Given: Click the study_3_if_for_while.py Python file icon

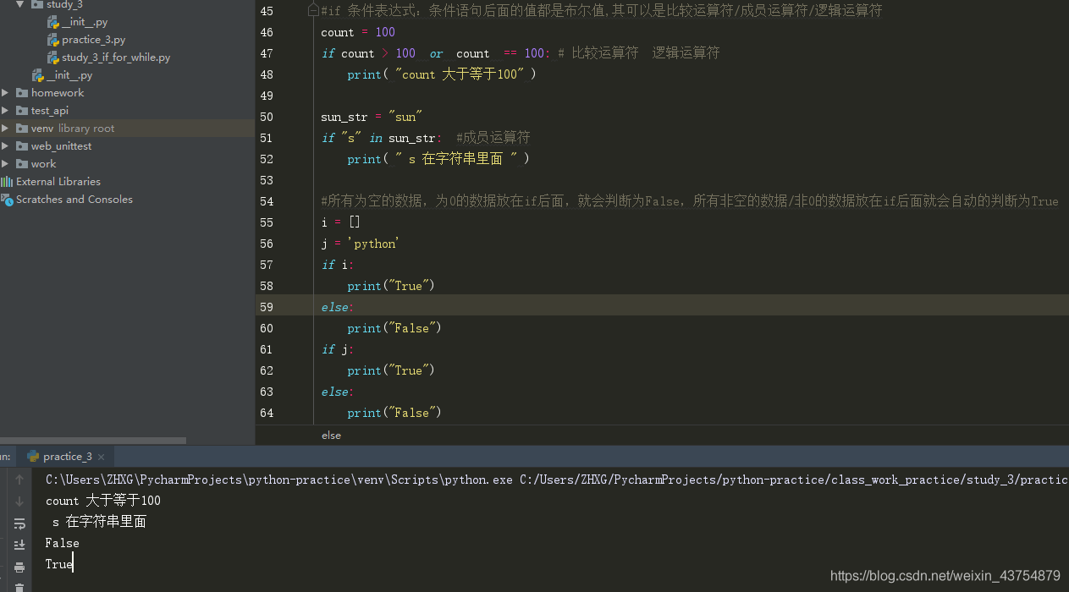Looking at the screenshot, I should click(52, 58).
